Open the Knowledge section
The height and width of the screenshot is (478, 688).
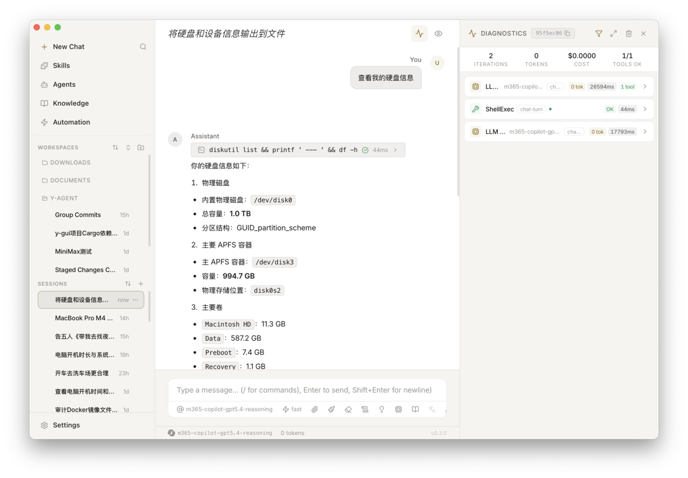[x=64, y=103]
